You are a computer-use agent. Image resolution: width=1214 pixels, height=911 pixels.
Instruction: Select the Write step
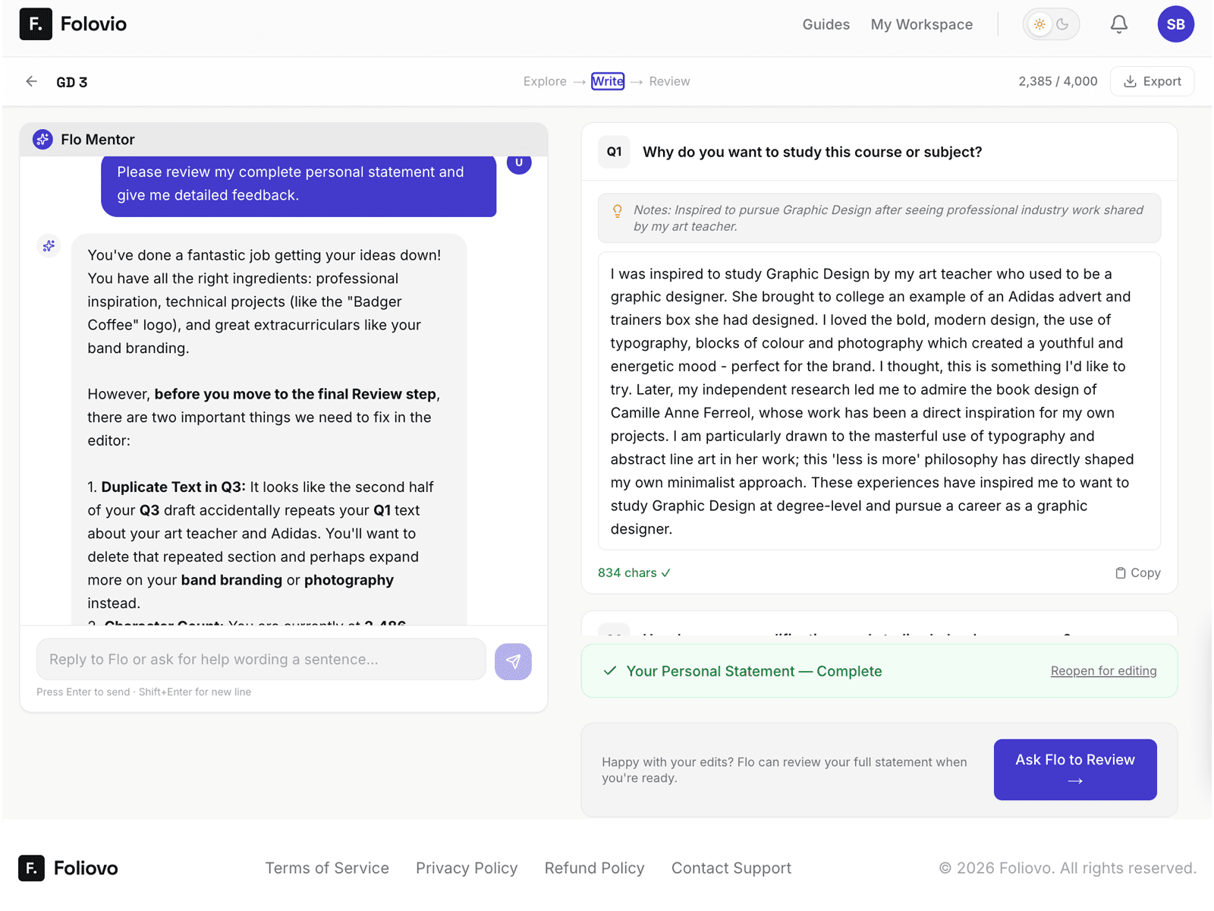[608, 81]
